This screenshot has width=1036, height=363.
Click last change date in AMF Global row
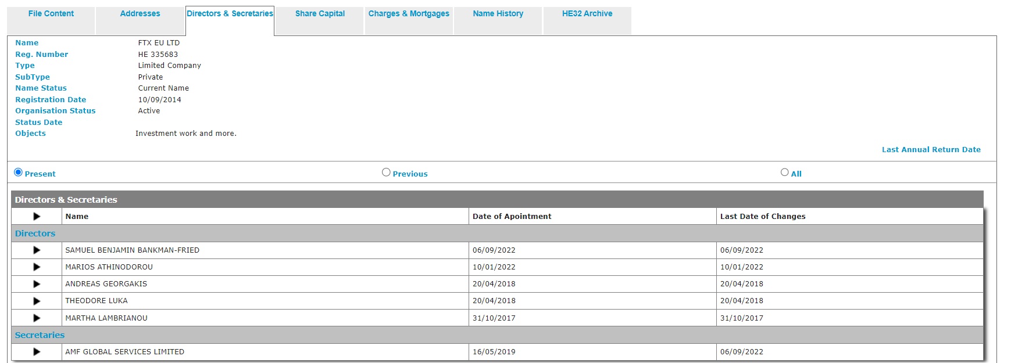click(x=741, y=352)
